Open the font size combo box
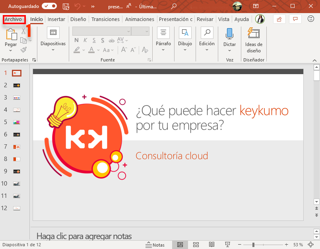320x249 pixels. [140, 31]
